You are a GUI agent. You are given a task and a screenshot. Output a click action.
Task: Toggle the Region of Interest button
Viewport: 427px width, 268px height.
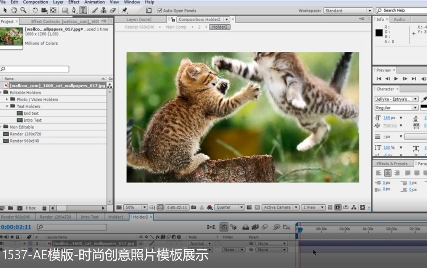coord(249,207)
